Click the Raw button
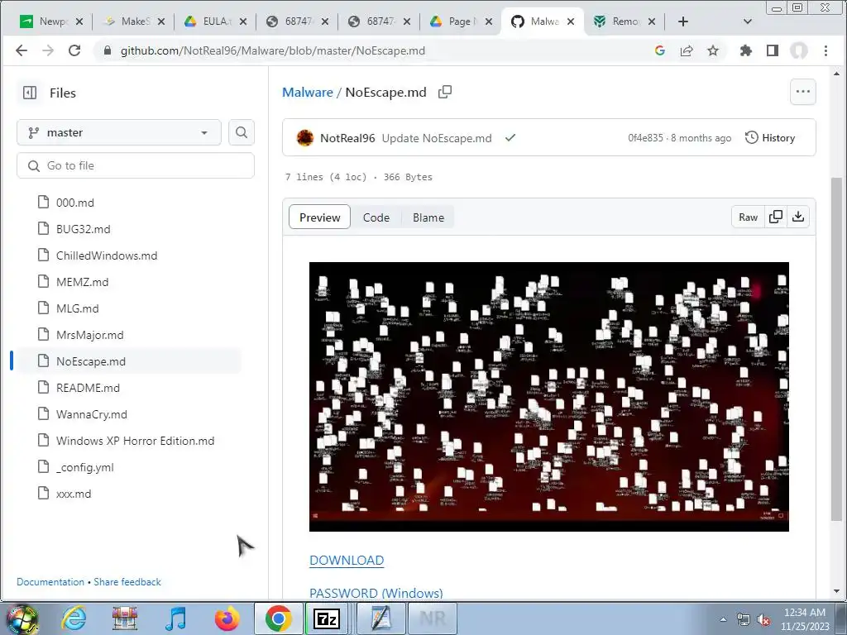This screenshot has width=847, height=635. (748, 217)
